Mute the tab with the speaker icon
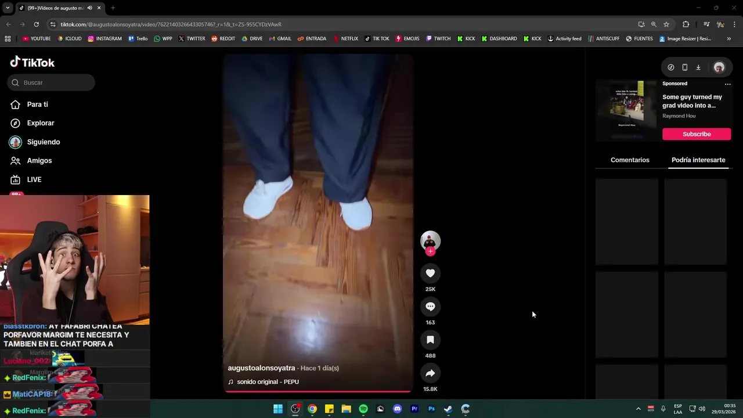This screenshot has width=743, height=418. point(89,8)
